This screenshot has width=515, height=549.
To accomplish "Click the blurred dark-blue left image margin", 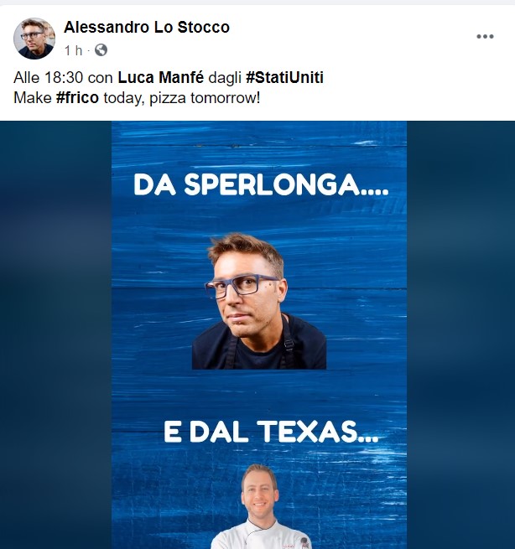I will [55, 334].
